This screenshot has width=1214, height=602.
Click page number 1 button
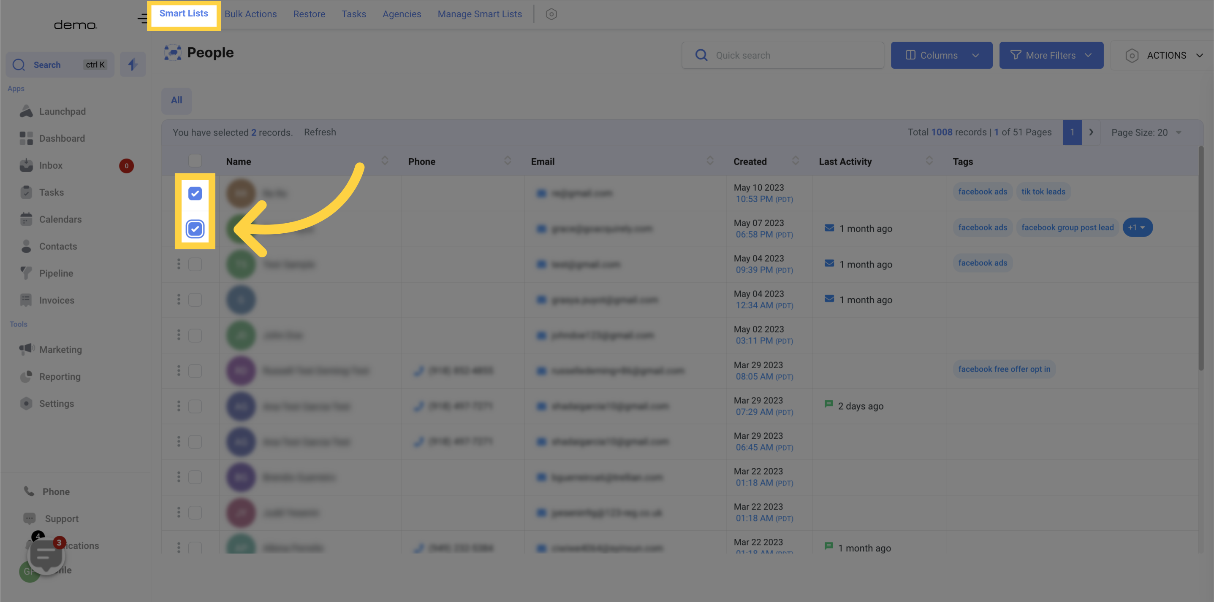point(1072,132)
